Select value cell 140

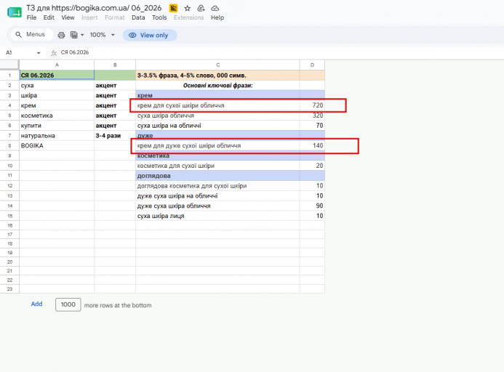pos(312,145)
